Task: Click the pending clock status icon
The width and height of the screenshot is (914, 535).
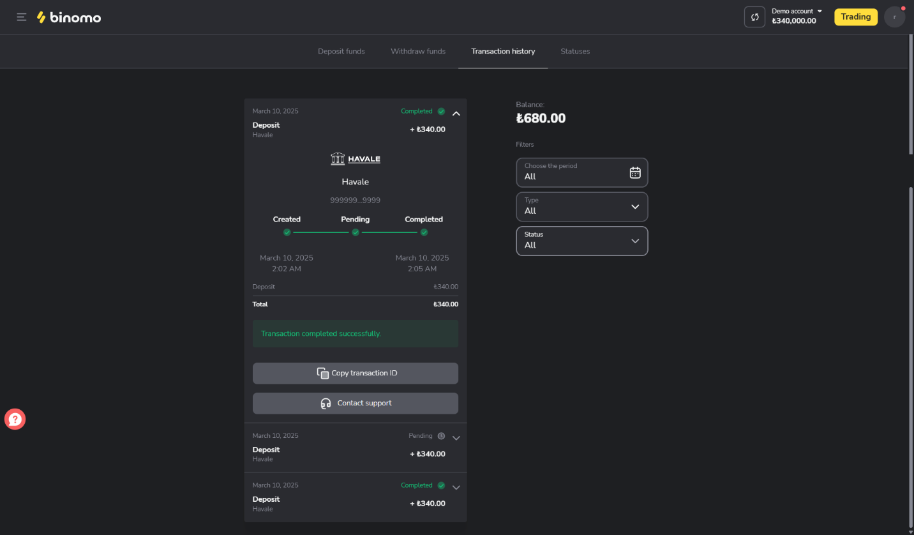Action: pyautogui.click(x=441, y=436)
